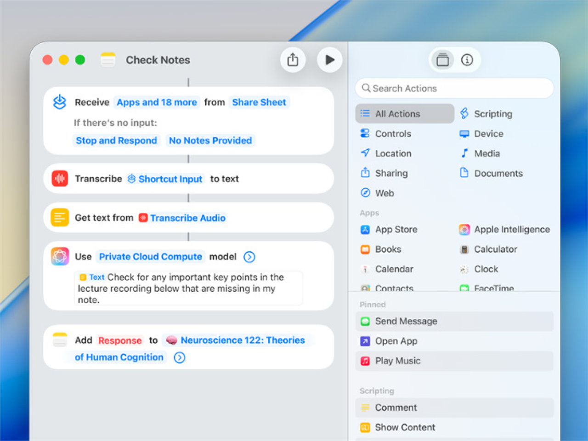Change the 'Stop and Respond' no-input behavior
The width and height of the screenshot is (588, 441).
[x=116, y=140]
